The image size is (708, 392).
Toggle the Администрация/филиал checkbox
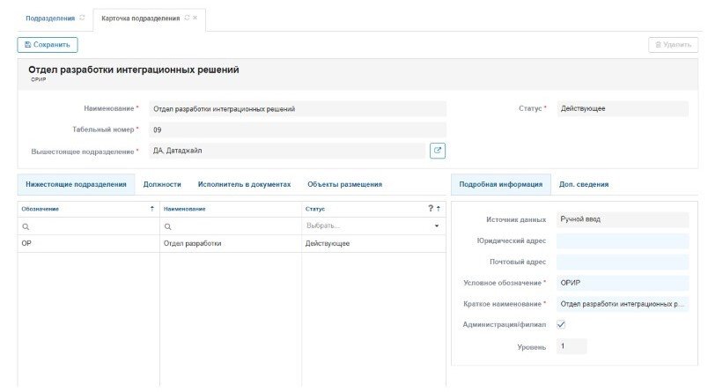[x=561, y=324]
